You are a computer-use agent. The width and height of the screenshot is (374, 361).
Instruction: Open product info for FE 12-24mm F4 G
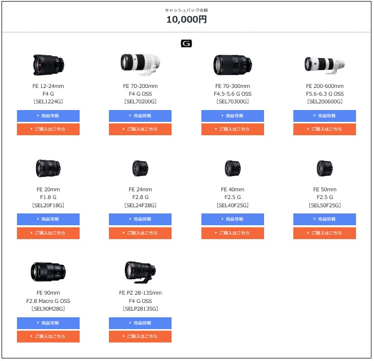coord(48,116)
